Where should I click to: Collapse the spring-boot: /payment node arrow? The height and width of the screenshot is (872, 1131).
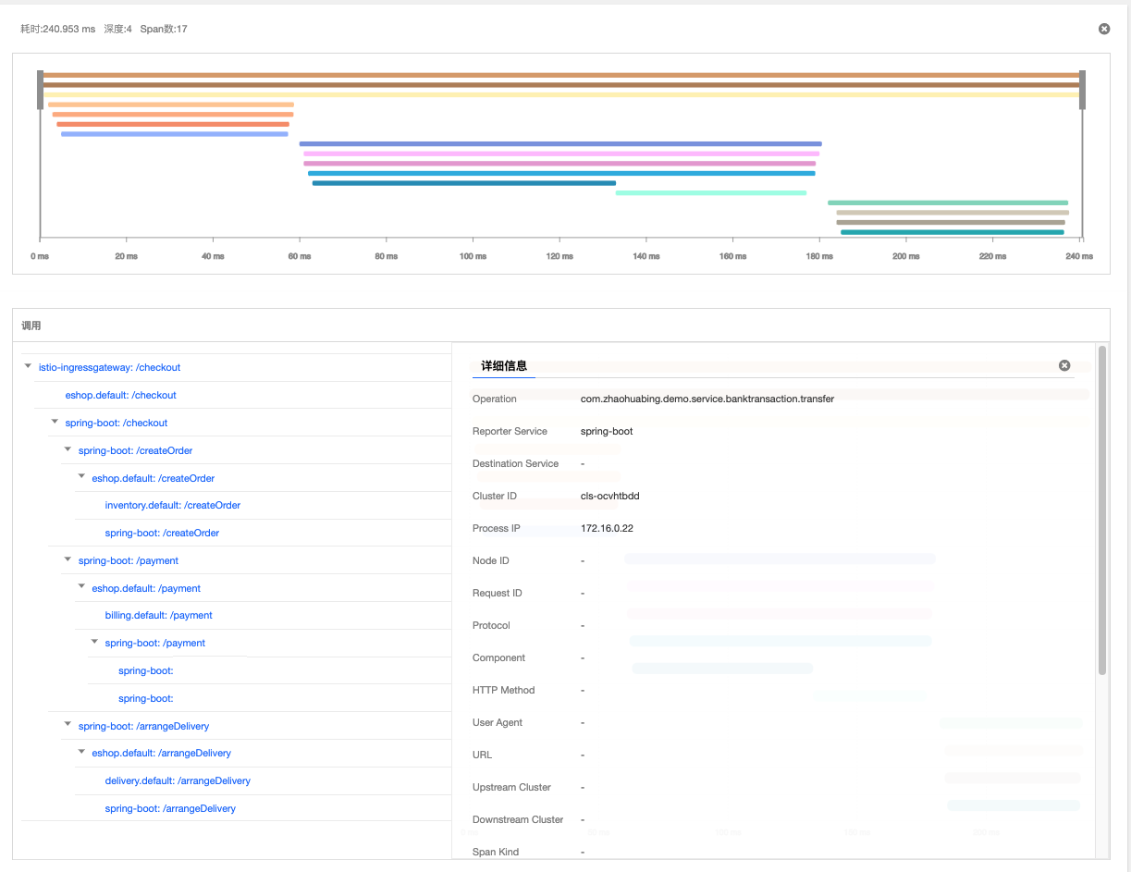coord(68,560)
